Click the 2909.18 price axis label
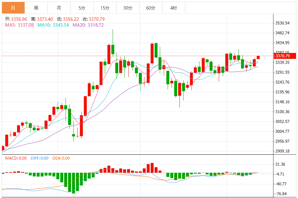 [x=282, y=151]
